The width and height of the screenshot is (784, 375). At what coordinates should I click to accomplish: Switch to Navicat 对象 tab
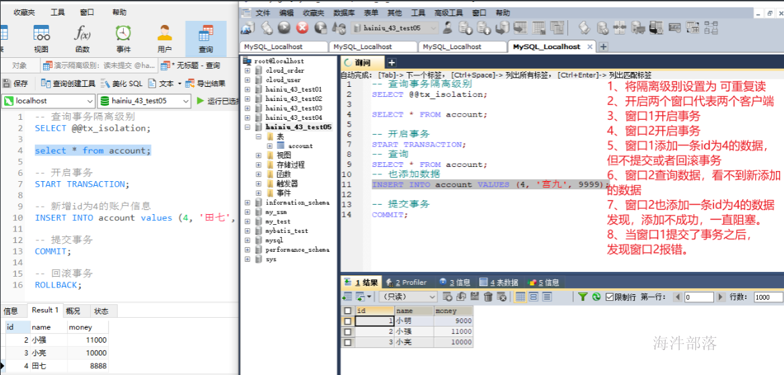[20, 65]
